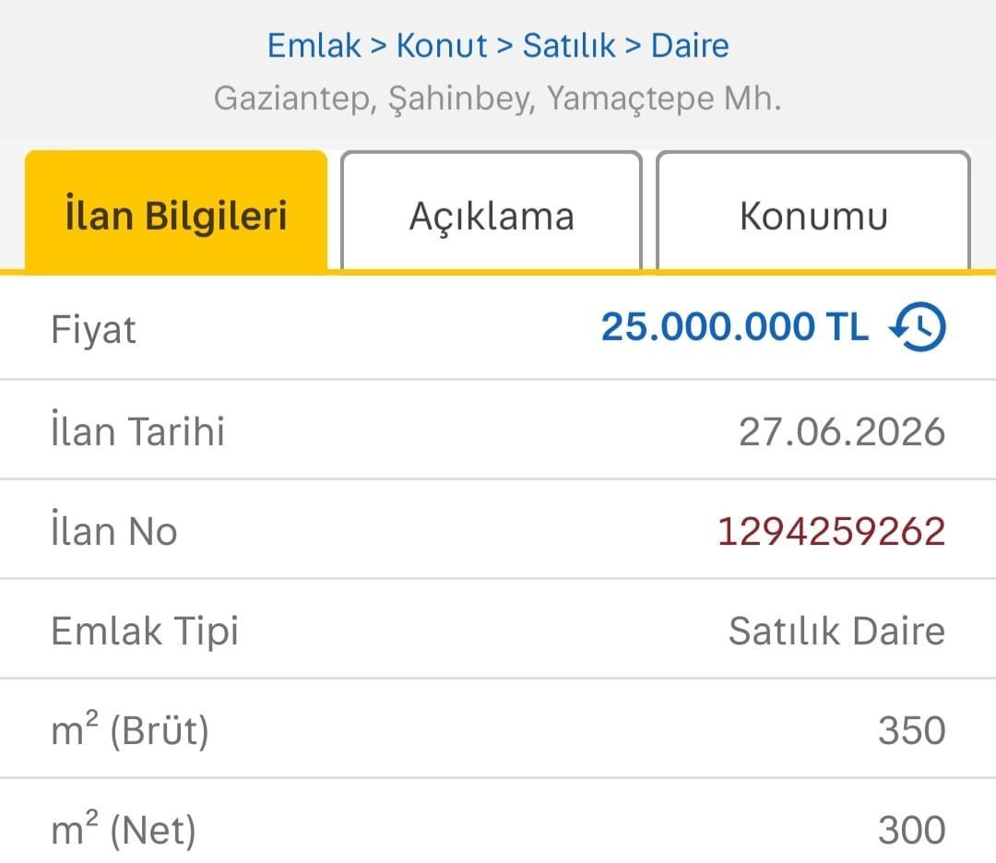Open the Konut breadcrumb link

[x=442, y=46]
